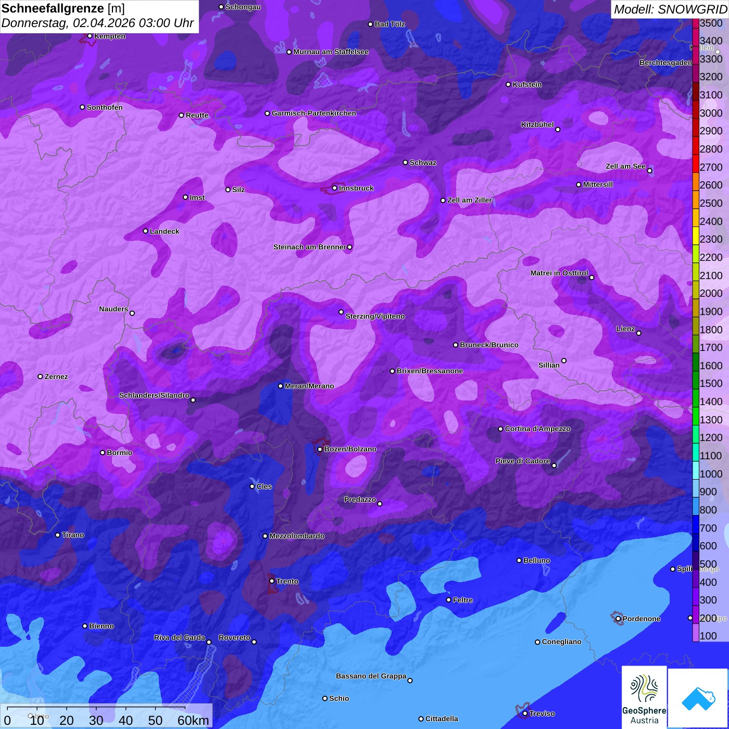This screenshot has width=729, height=729.
Task: Click the green 1500 legend color swatch
Action: click(696, 380)
